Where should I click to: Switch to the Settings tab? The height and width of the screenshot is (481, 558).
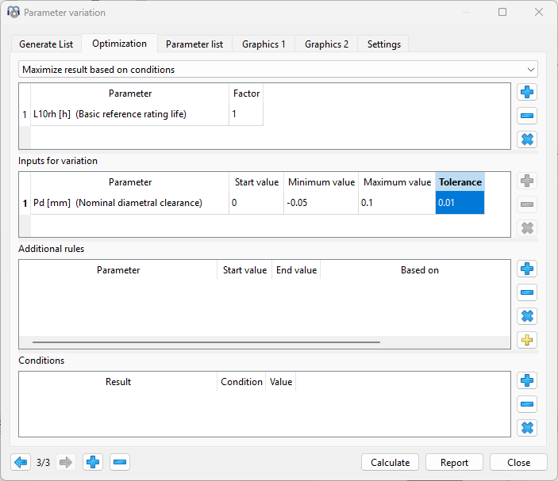[383, 44]
